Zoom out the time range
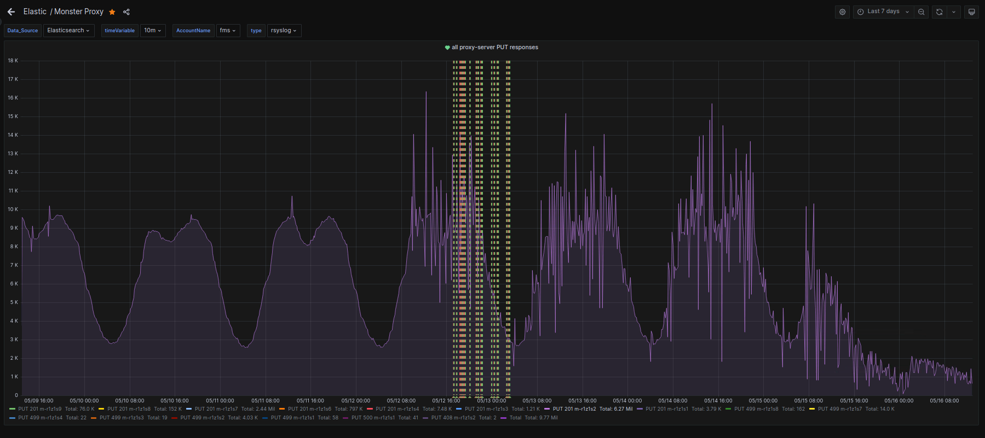985x438 pixels. pyautogui.click(x=921, y=11)
